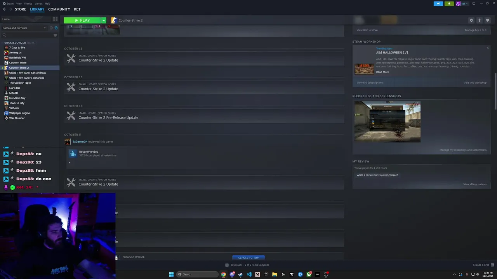This screenshot has width=497, height=279.
Task: Favorite Counter-Strike 2 with heart icon
Action: click(488, 20)
